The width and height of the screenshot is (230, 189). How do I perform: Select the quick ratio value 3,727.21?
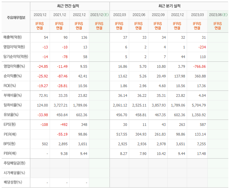[x=61, y=106]
